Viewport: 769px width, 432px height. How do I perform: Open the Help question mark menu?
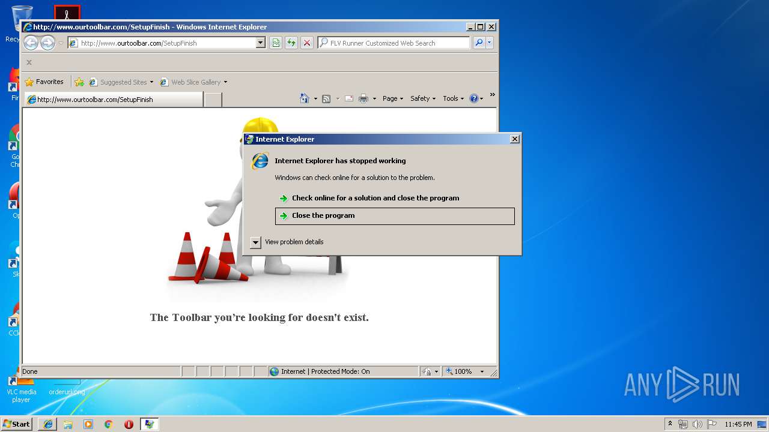click(476, 98)
